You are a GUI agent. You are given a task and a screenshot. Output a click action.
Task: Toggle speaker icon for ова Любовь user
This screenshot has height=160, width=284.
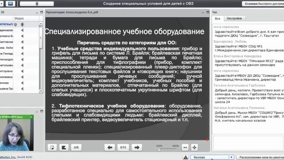coord(22,48)
